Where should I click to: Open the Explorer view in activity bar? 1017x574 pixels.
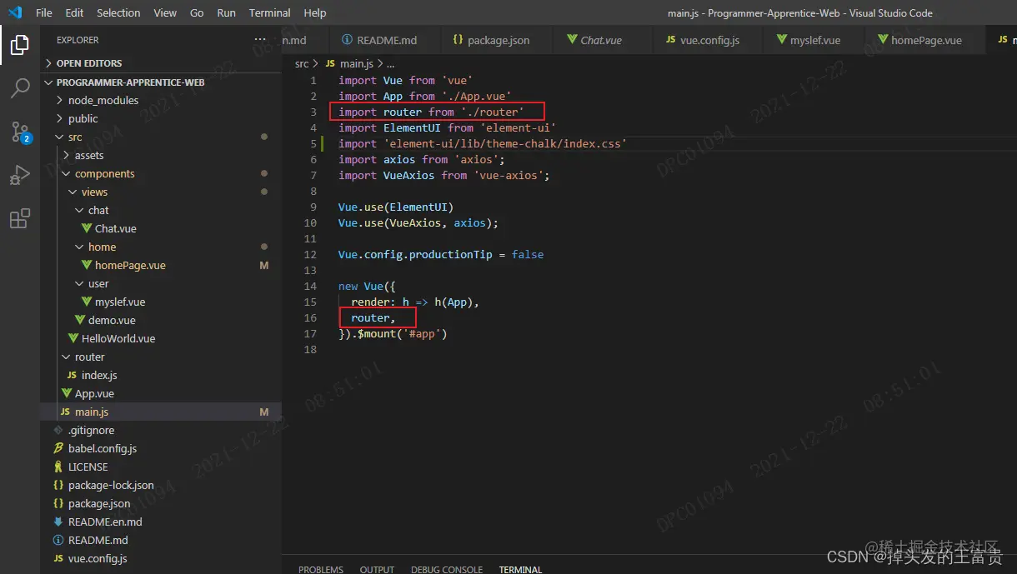(x=20, y=45)
